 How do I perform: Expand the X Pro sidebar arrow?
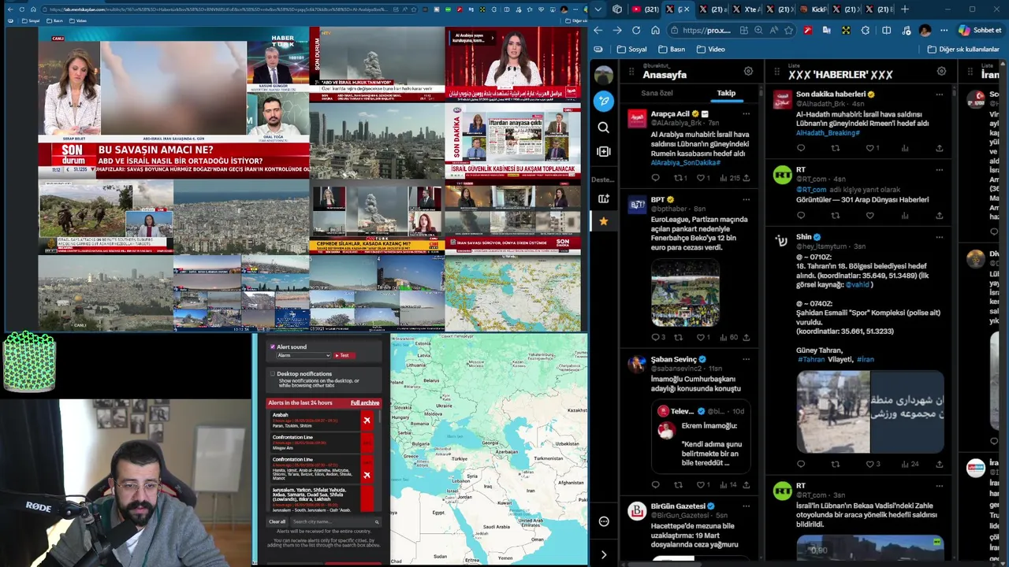coord(604,555)
